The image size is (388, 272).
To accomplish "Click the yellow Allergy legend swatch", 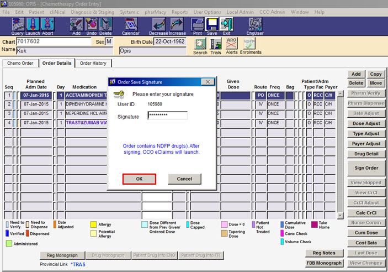I will point(93,224).
